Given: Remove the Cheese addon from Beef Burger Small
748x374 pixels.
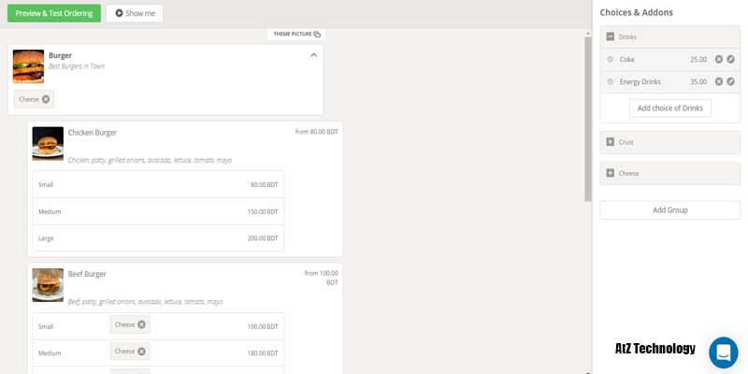Looking at the screenshot, I should [x=141, y=324].
